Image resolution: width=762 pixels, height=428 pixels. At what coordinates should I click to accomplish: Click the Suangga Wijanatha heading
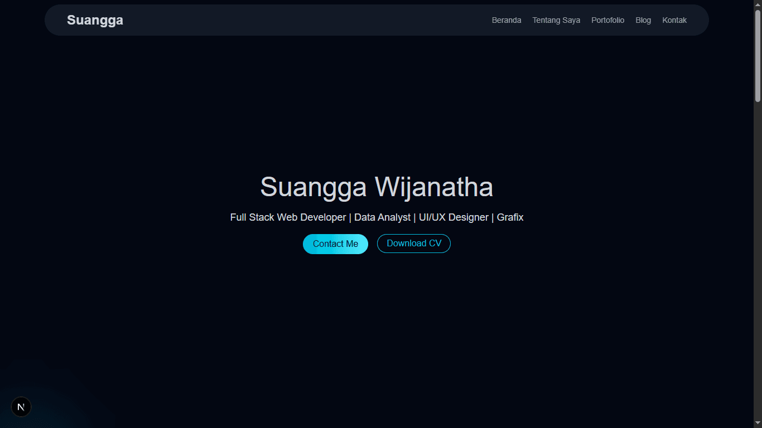click(x=377, y=187)
